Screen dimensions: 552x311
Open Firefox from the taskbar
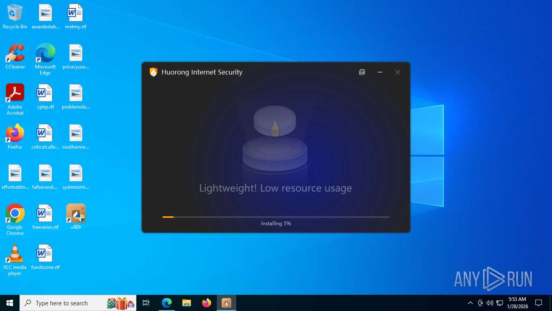point(207,303)
